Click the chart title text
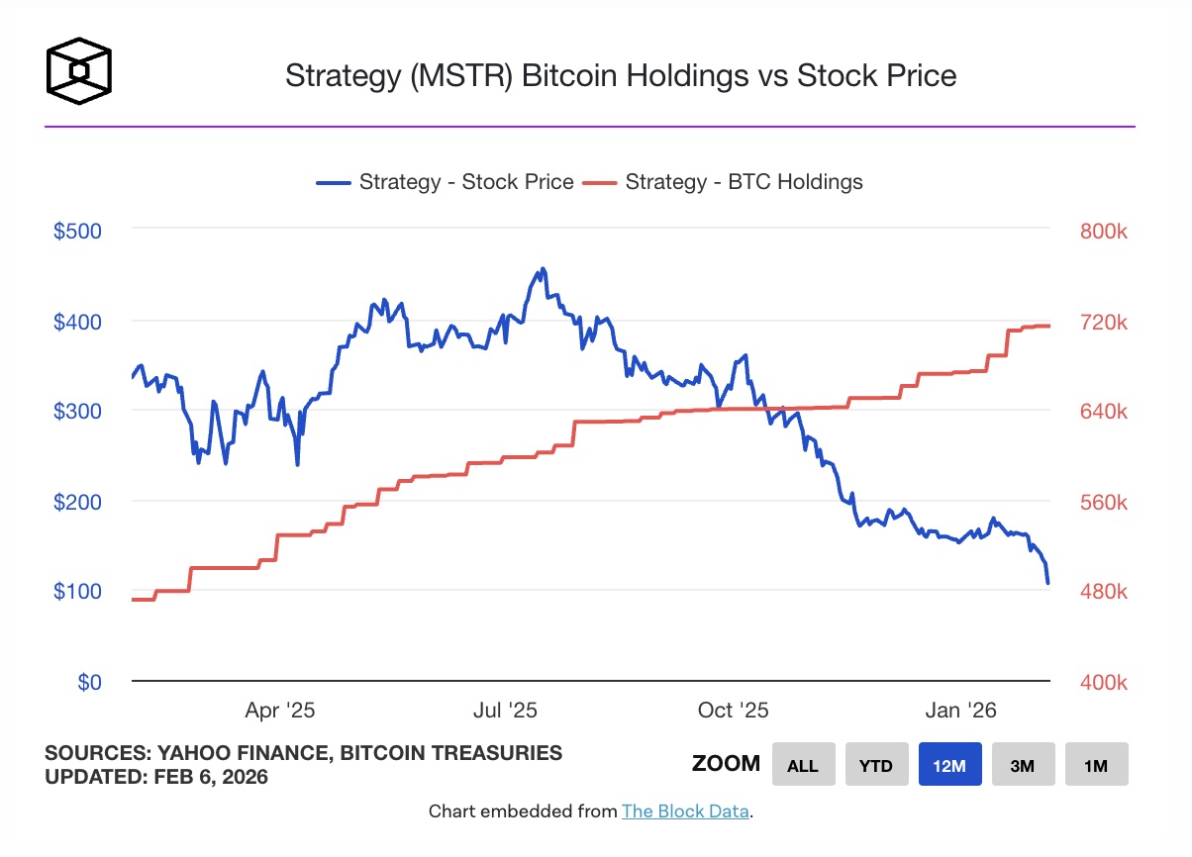Image resolution: width=1192 pixels, height=857 pixels. [x=621, y=75]
